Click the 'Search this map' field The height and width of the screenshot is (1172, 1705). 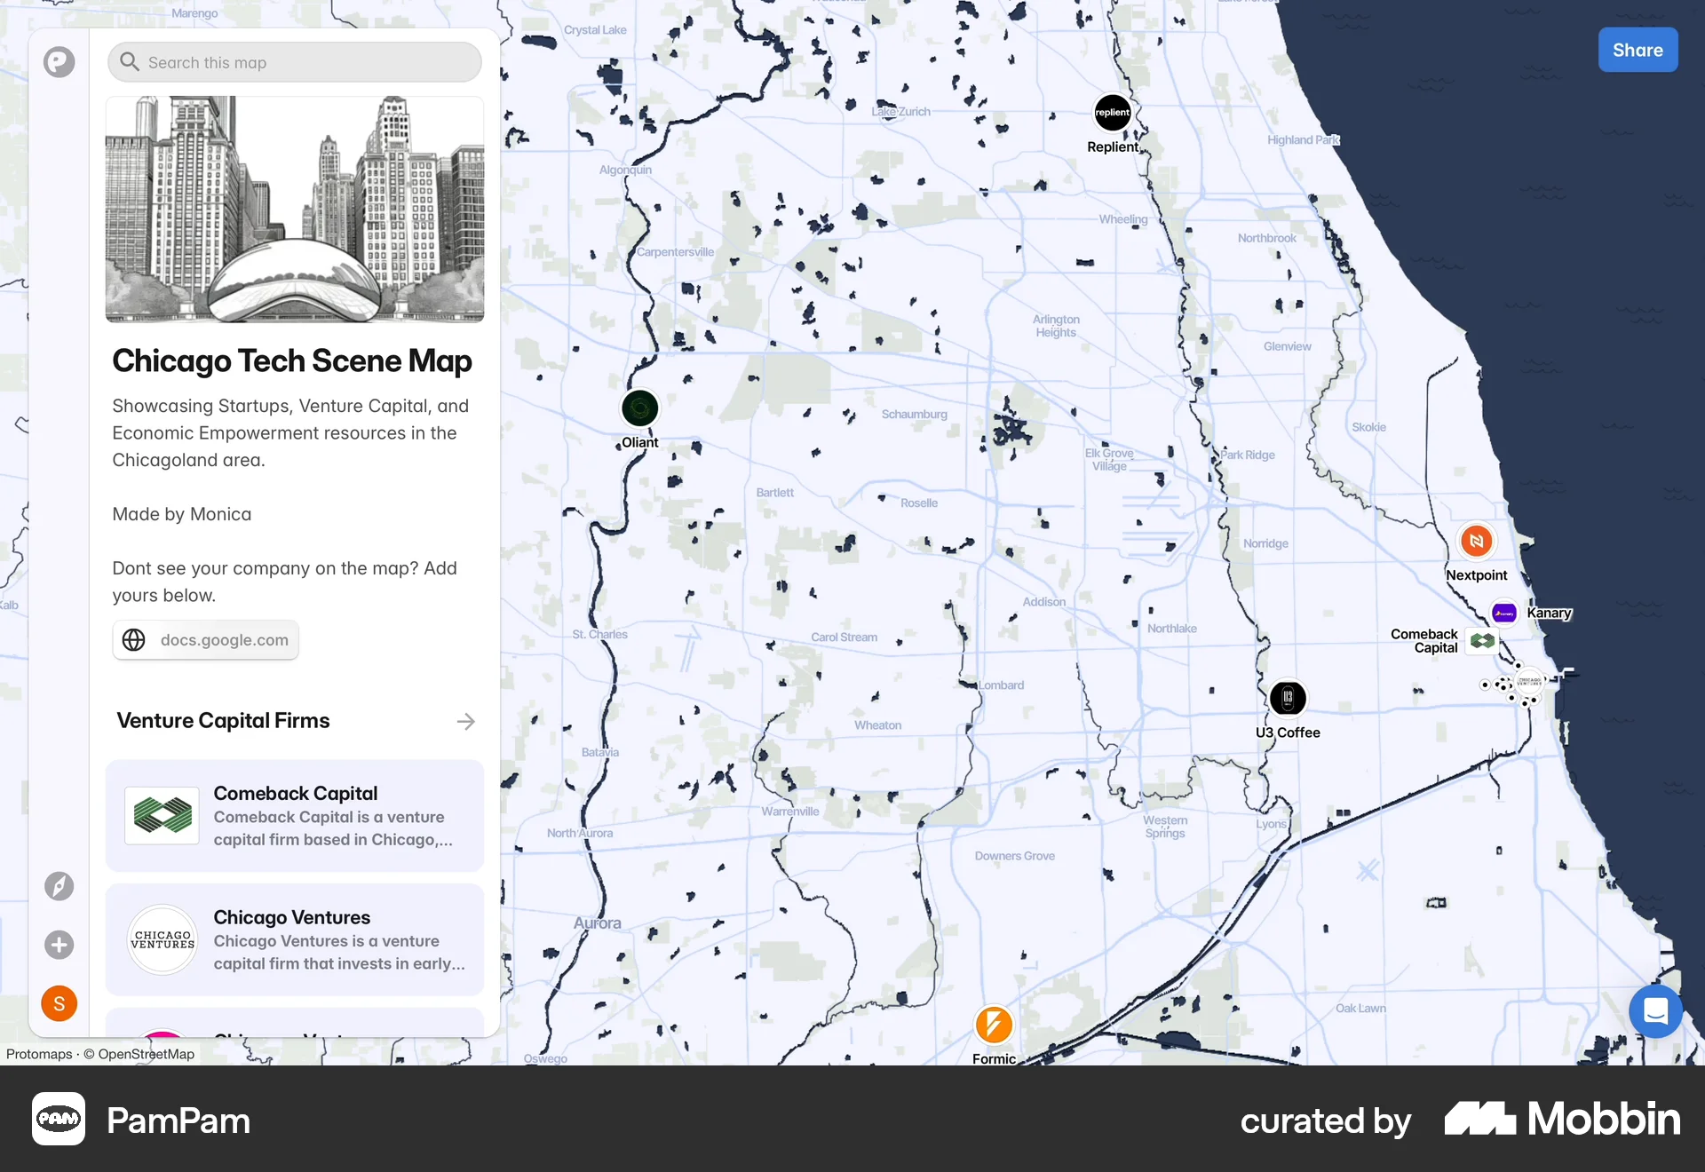293,62
